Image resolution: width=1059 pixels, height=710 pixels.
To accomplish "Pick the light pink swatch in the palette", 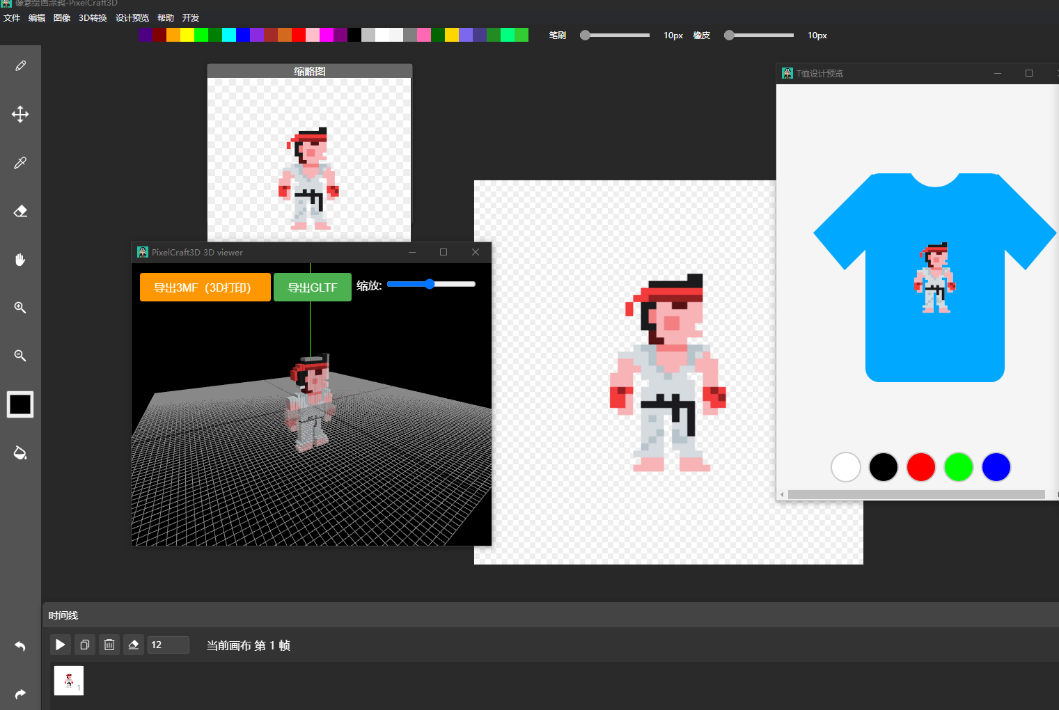I will [313, 35].
